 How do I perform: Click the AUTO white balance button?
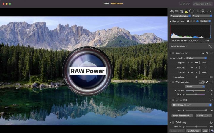click(x=202, y=82)
